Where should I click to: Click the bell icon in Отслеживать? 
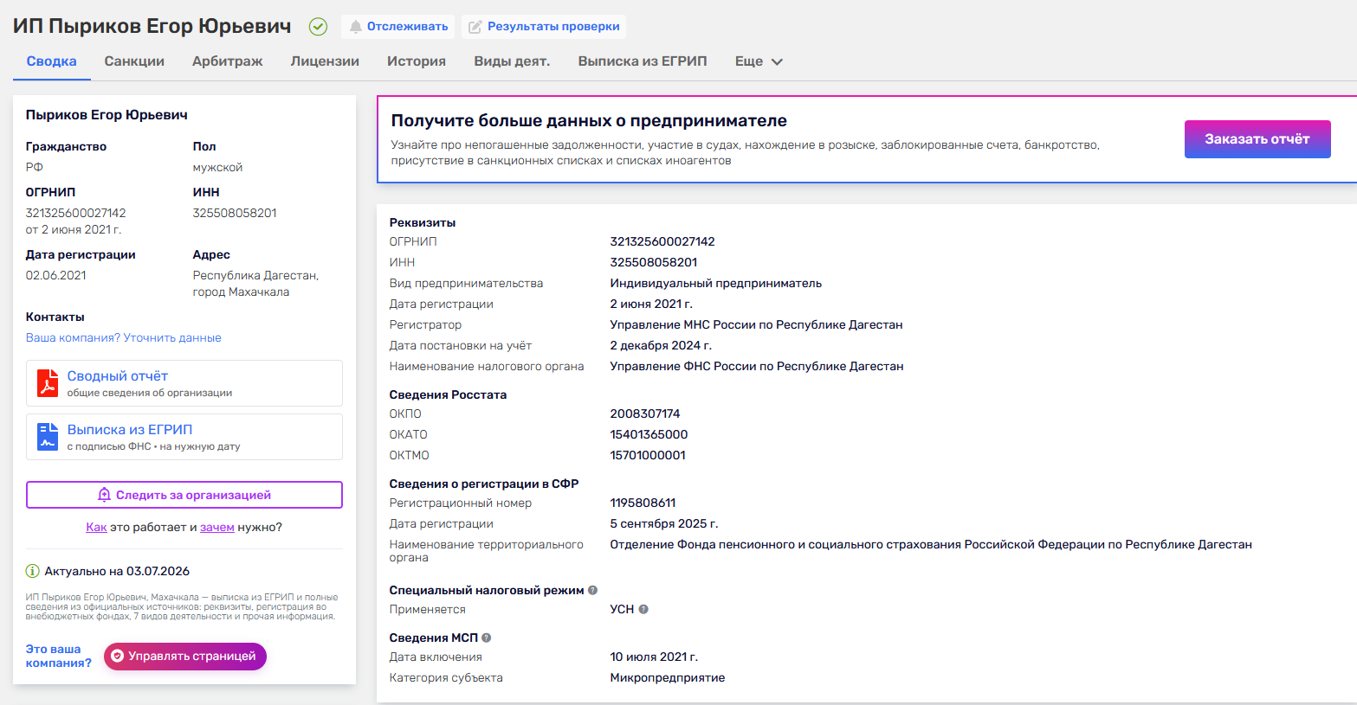click(355, 27)
